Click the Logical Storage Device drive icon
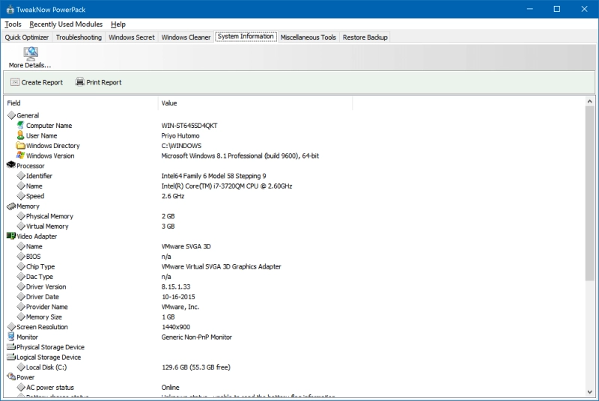 pos(11,357)
